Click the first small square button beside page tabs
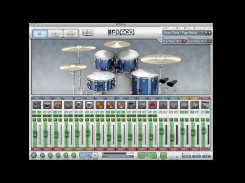245x183 pixels. tap(85, 33)
